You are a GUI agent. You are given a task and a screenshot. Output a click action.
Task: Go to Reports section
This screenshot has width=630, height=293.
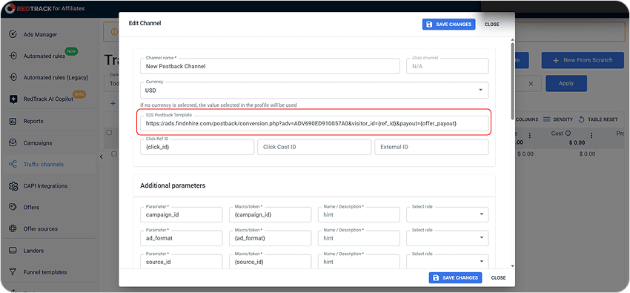(33, 121)
